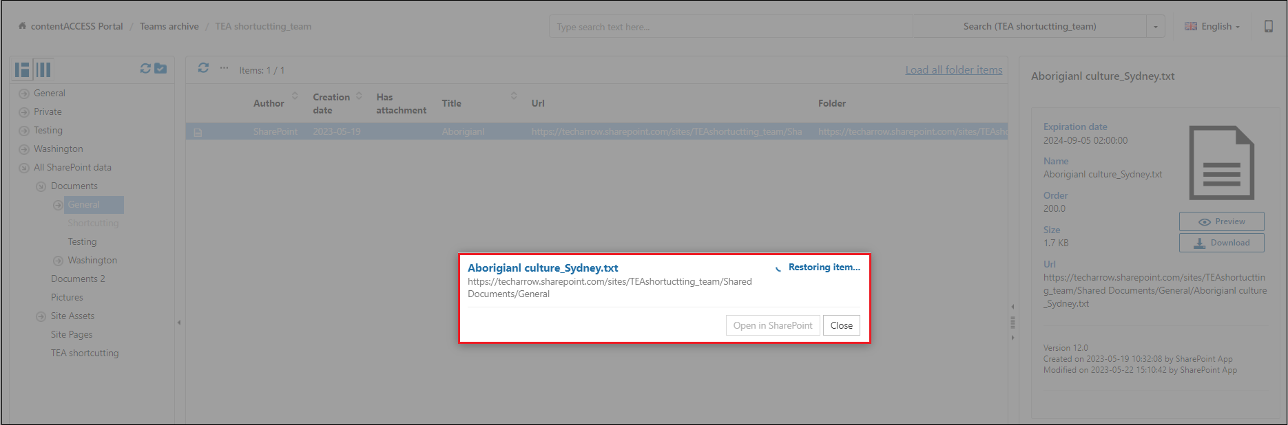Expand the Site Assets folder arrow
1288x425 pixels.
(x=41, y=316)
